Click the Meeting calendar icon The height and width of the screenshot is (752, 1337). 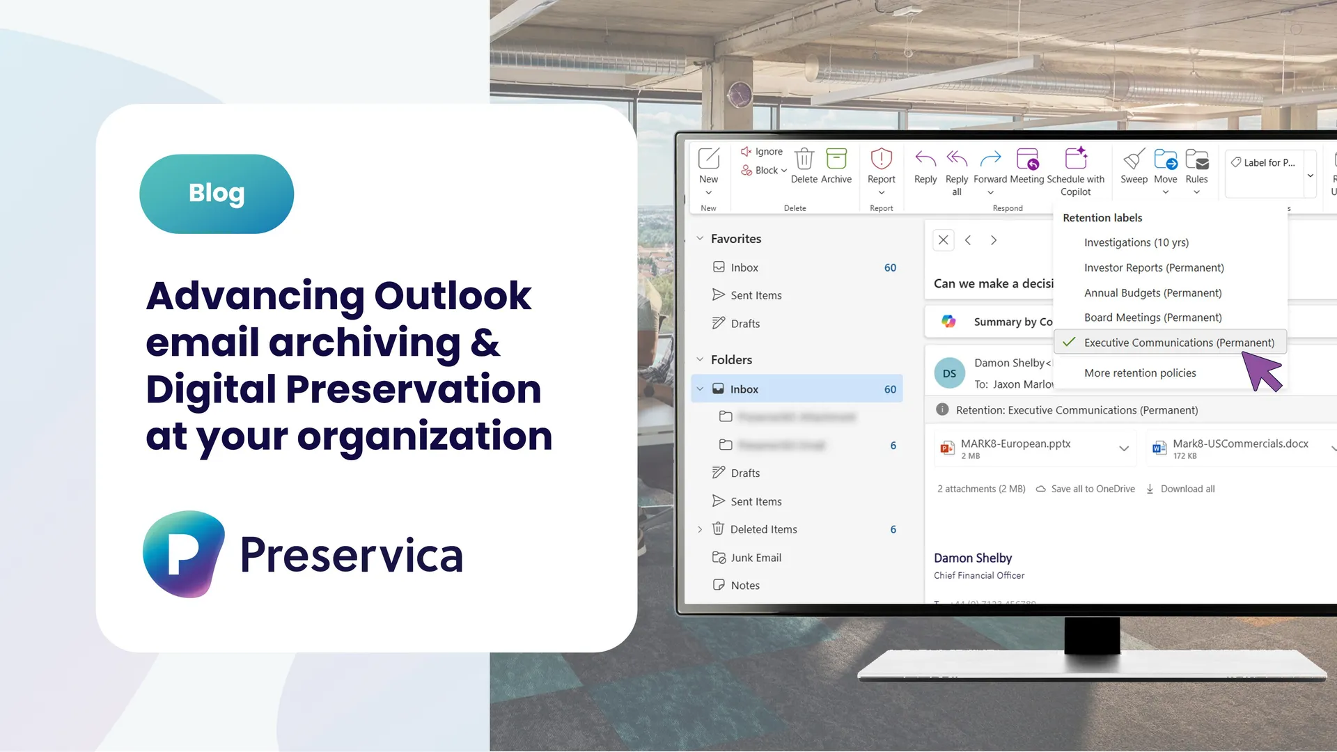coord(1027,159)
